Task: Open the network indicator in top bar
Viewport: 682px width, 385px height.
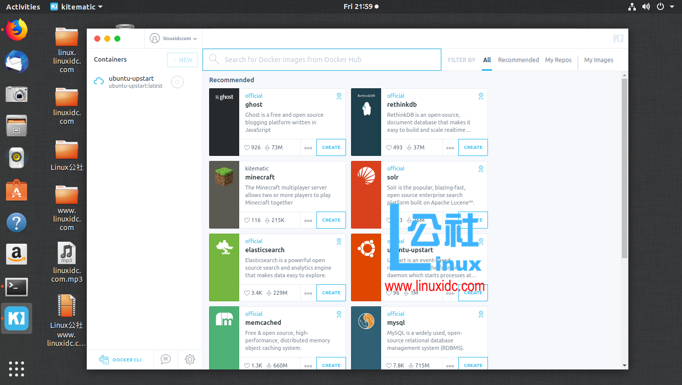Action: (x=632, y=7)
